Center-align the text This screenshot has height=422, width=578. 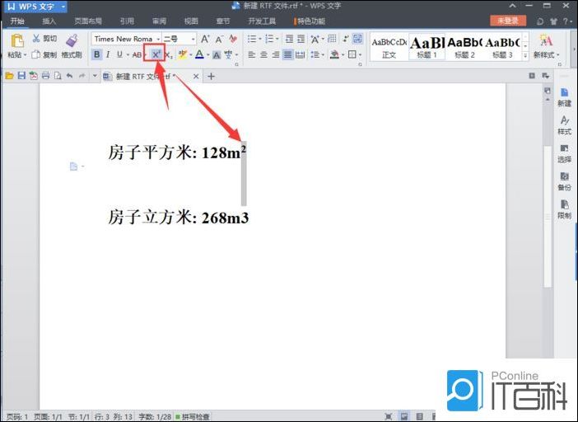tap(263, 54)
